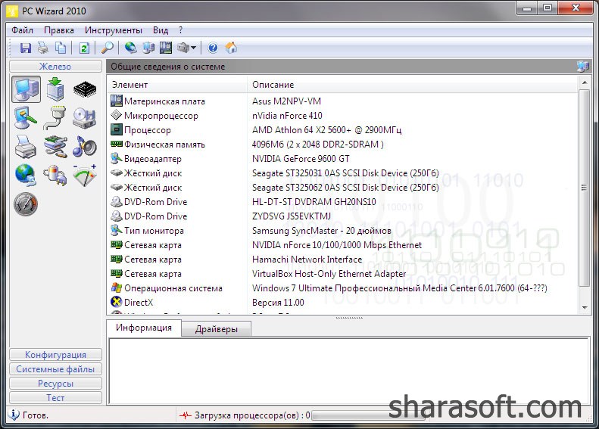
Task: Click the Refresh toolbar icon
Action: [x=84, y=48]
